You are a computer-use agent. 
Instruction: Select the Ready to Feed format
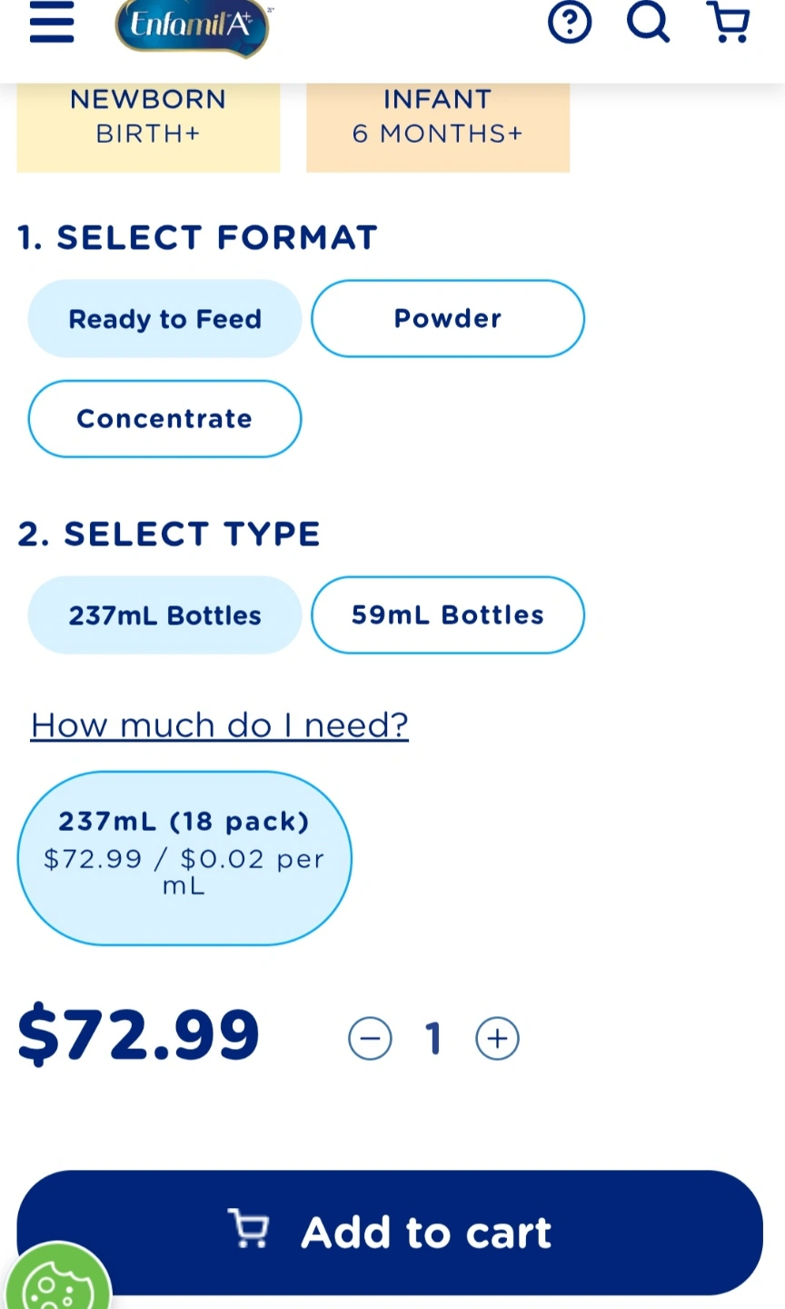pos(164,319)
